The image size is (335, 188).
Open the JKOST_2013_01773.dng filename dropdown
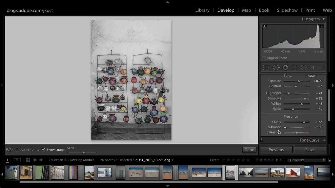coord(173,160)
